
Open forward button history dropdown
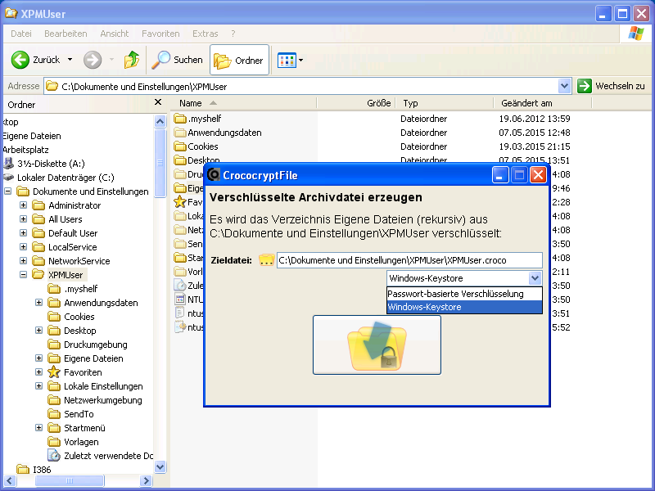point(111,60)
